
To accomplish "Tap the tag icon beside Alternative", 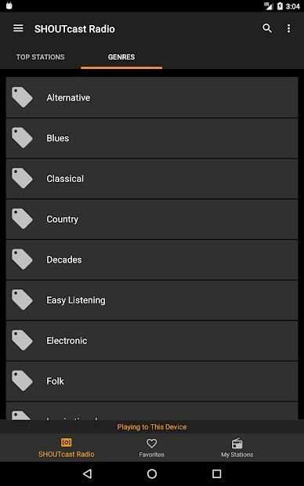I will (x=22, y=97).
